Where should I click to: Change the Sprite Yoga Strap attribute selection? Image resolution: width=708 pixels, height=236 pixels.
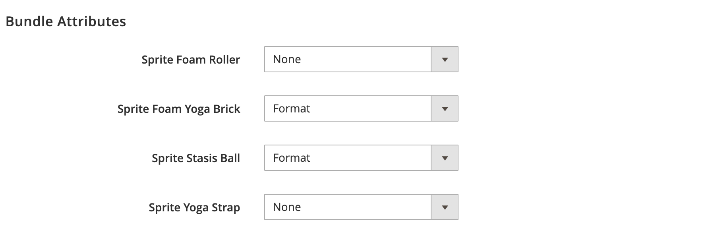coord(361,207)
